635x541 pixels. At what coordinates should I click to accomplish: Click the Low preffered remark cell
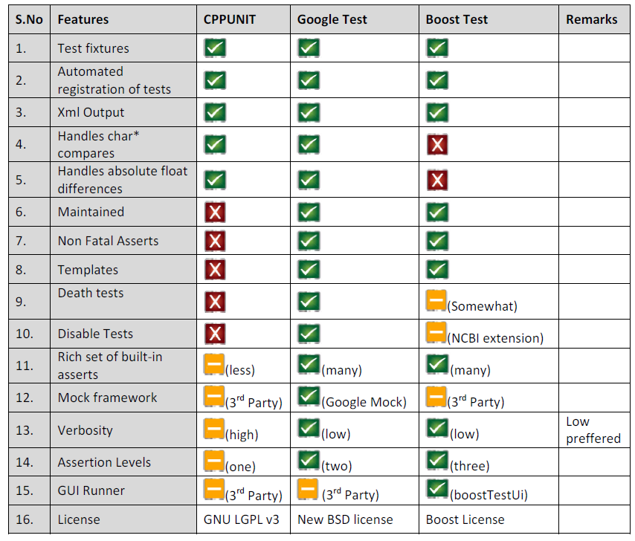593,430
